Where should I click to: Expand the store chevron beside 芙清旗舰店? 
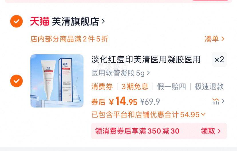[x=103, y=21]
